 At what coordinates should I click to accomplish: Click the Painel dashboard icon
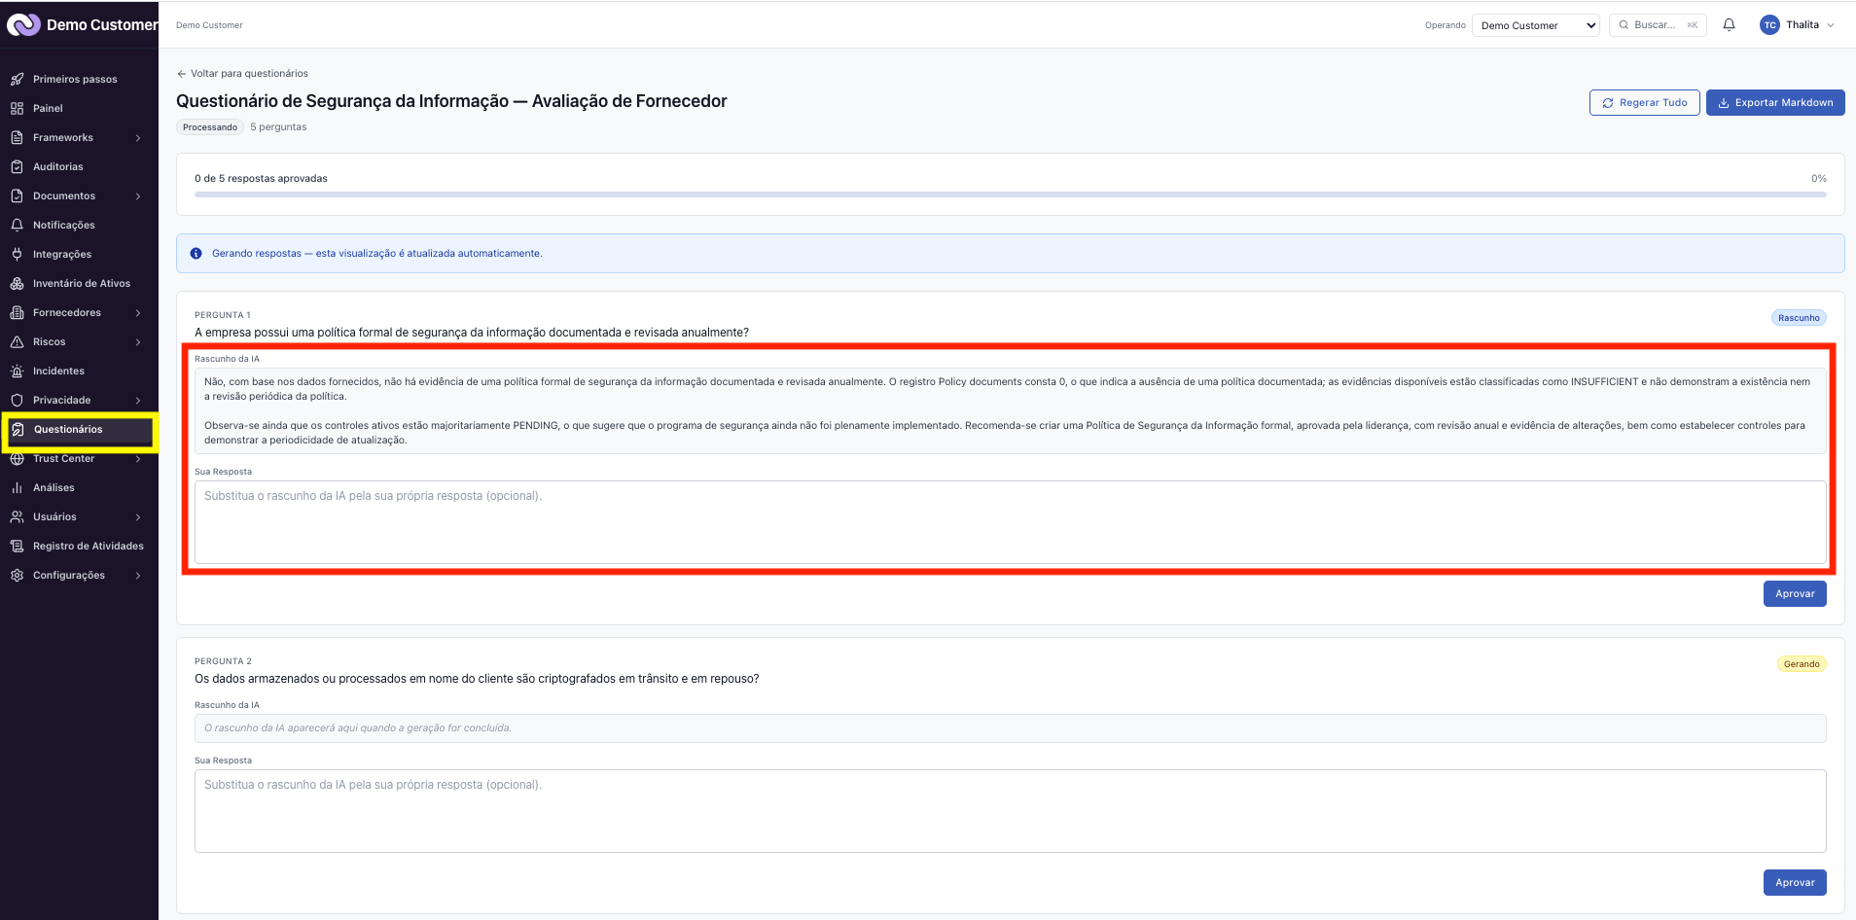point(17,108)
